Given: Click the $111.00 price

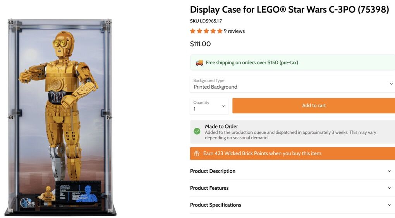Looking at the screenshot, I should (x=200, y=44).
